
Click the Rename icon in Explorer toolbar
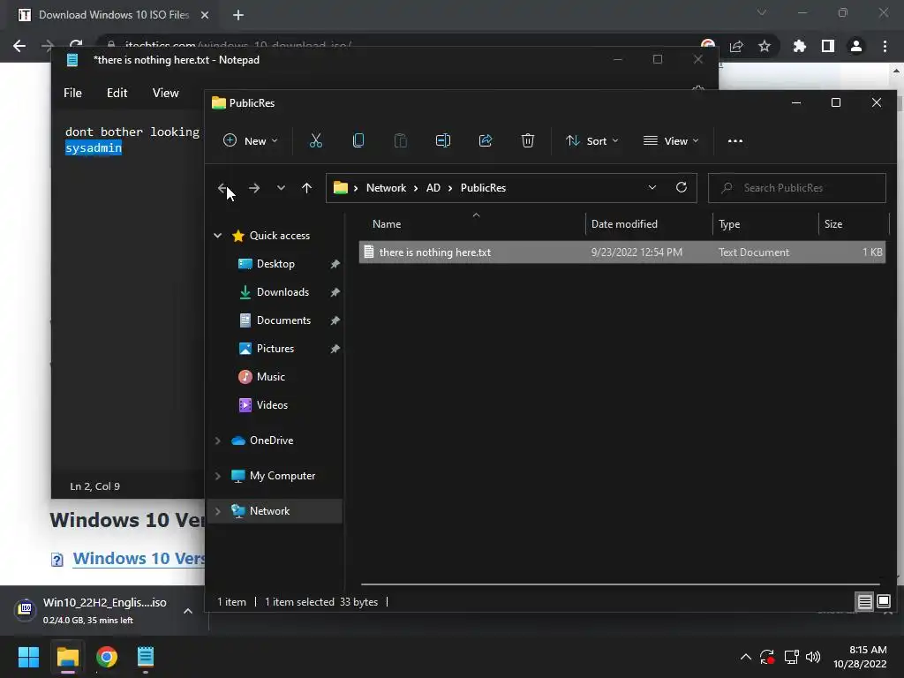[x=443, y=140]
